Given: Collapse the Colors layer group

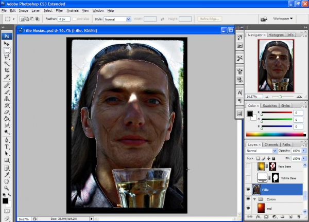Looking at the screenshot, I should (x=254, y=199).
